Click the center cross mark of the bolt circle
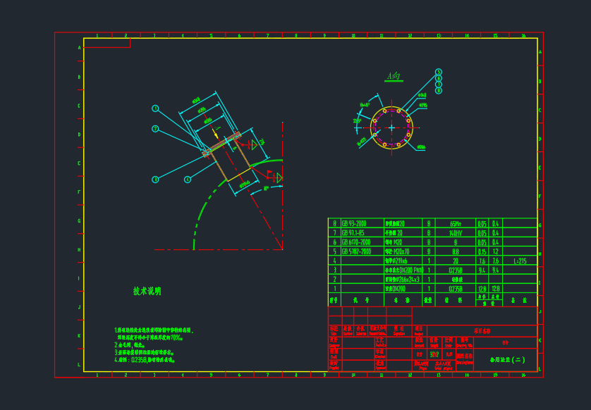Image resolution: width=591 pixels, height=410 pixels. click(x=391, y=128)
